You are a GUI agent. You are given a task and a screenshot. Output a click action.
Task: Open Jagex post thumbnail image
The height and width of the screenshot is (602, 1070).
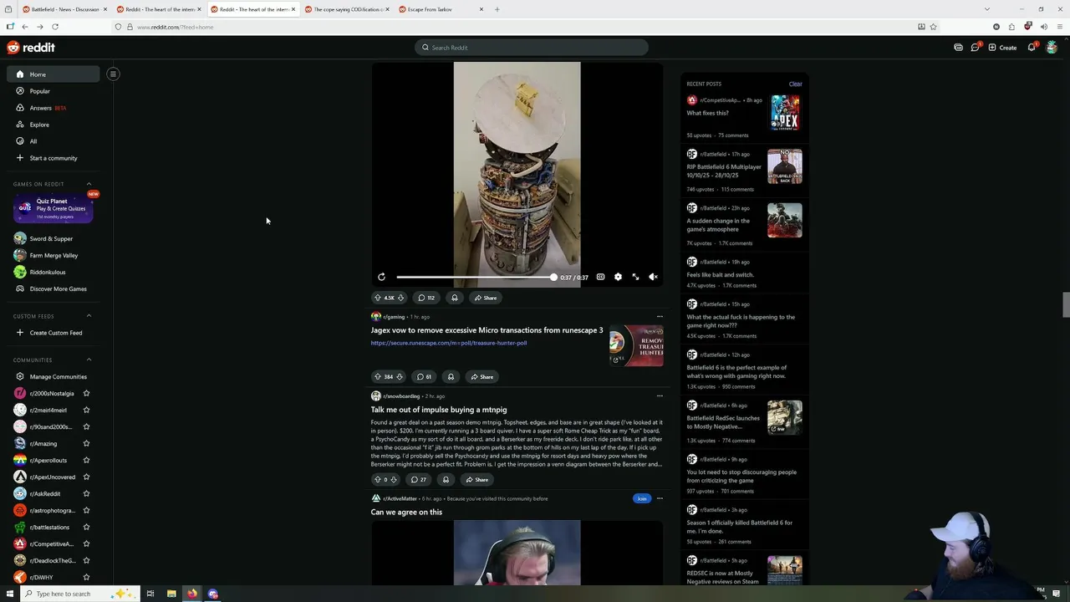pos(636,345)
